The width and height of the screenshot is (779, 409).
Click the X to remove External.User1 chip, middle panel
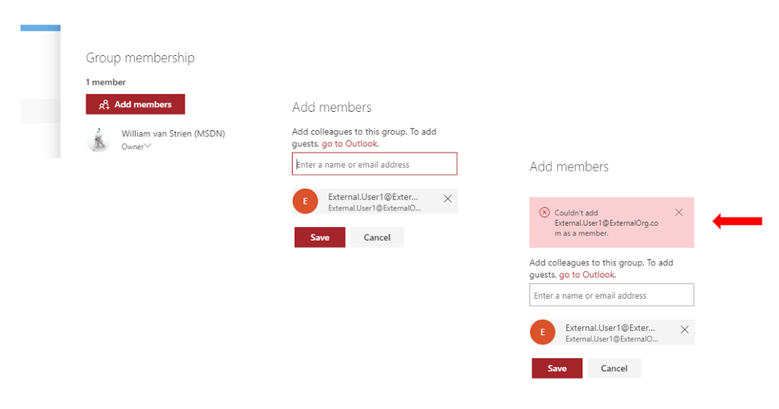(x=447, y=199)
